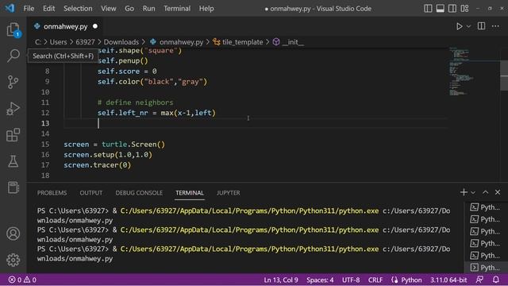Open the Run menu
The image size is (508, 286).
click(148, 9)
